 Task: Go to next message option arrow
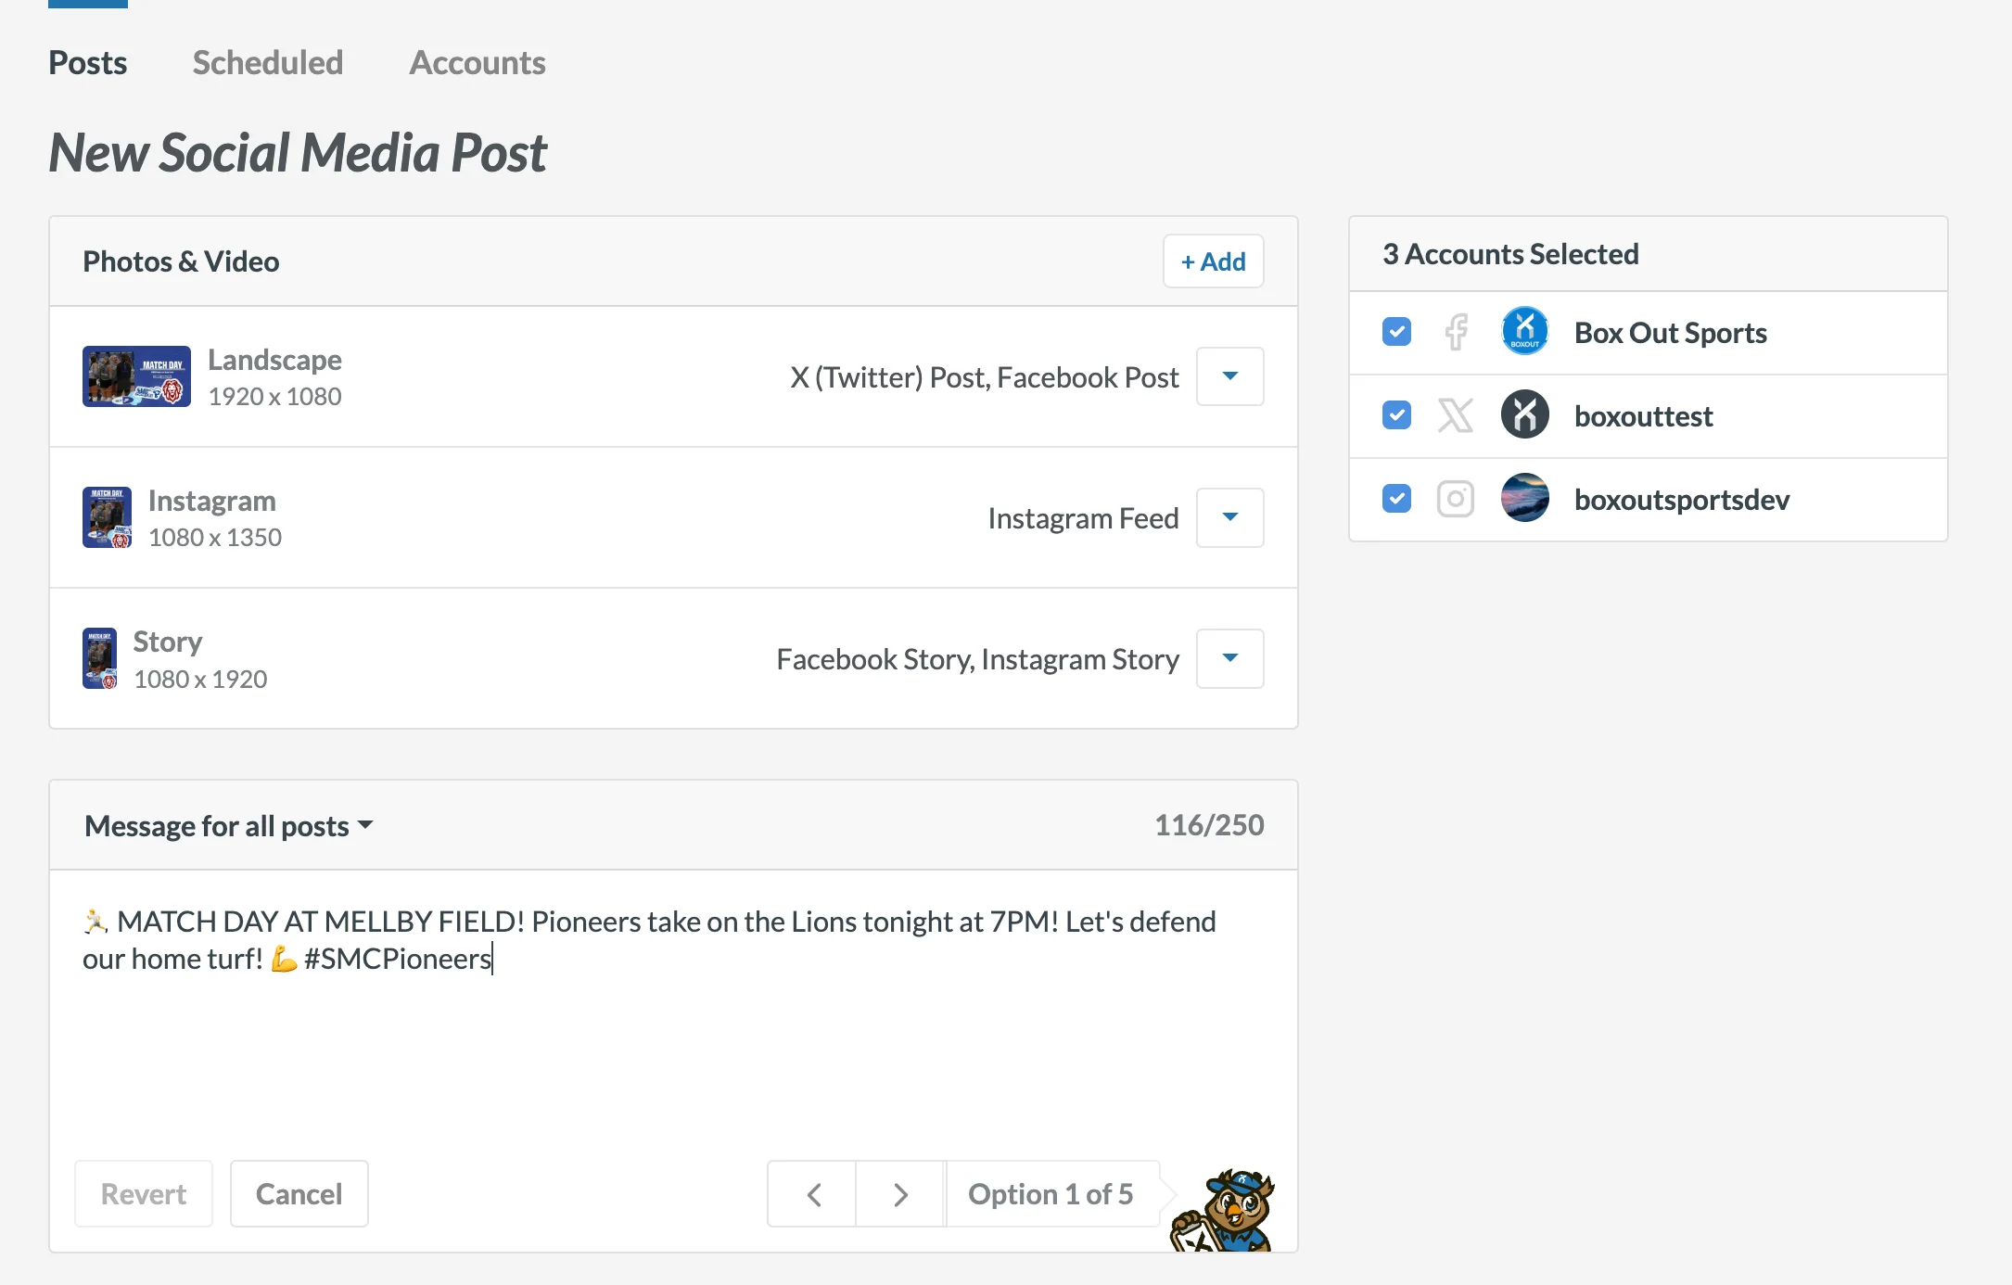tap(900, 1194)
